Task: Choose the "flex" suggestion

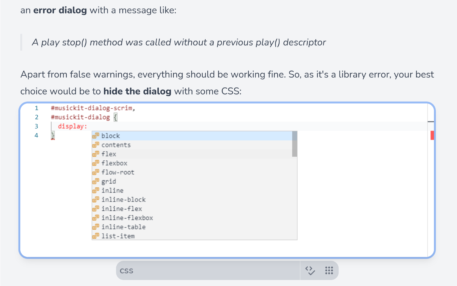Action: click(x=109, y=154)
